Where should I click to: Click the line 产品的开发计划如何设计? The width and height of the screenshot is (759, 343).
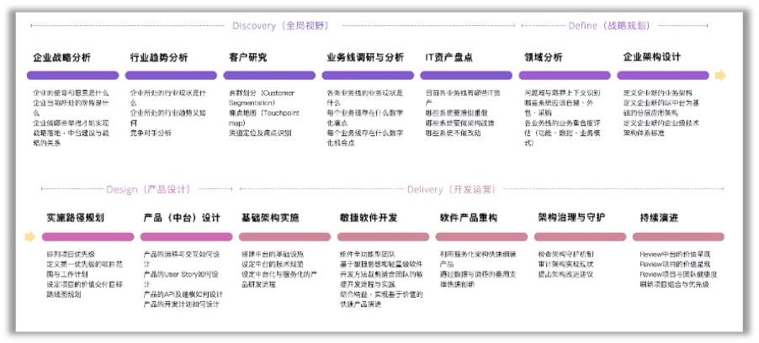pyautogui.click(x=182, y=304)
